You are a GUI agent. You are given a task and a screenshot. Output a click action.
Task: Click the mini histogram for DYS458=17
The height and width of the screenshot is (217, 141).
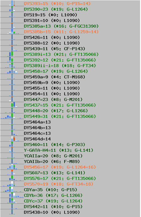point(12,71)
